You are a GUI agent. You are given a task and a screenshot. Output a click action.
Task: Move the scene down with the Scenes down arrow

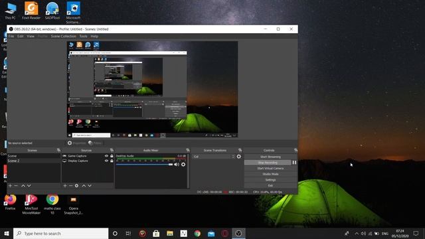coord(29,186)
